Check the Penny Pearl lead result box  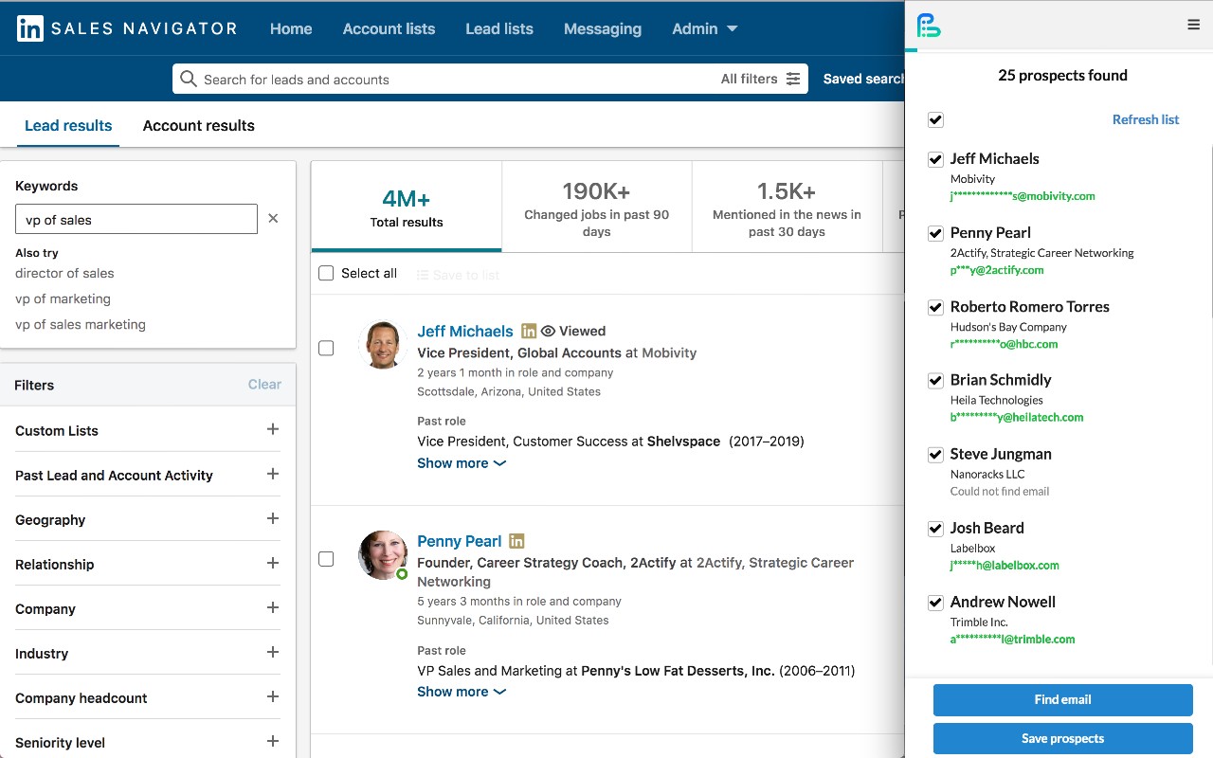[x=326, y=559]
